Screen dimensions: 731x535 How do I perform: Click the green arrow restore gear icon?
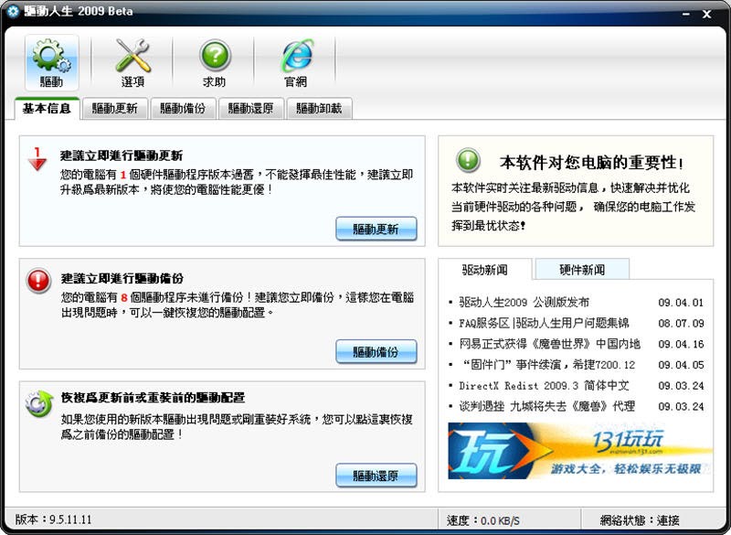39,404
